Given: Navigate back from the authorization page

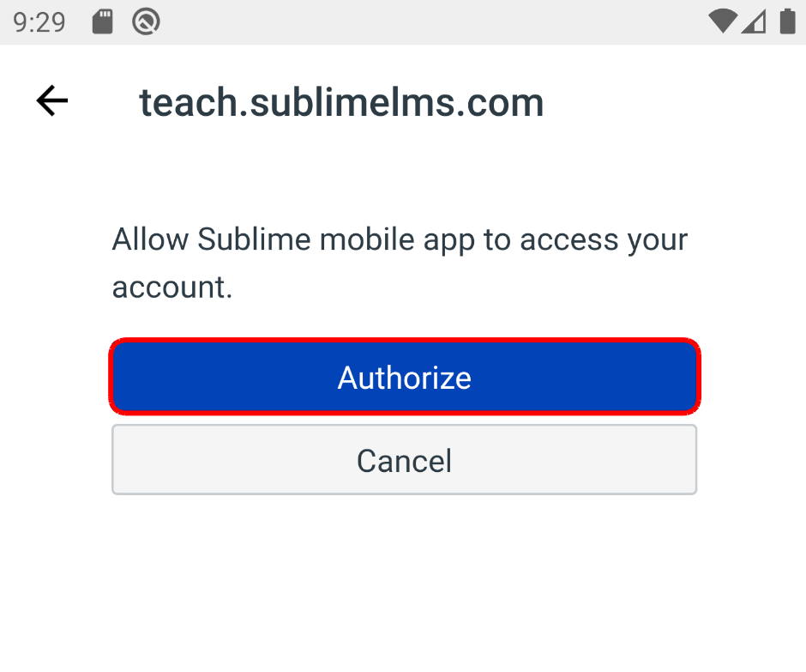Looking at the screenshot, I should (x=51, y=101).
